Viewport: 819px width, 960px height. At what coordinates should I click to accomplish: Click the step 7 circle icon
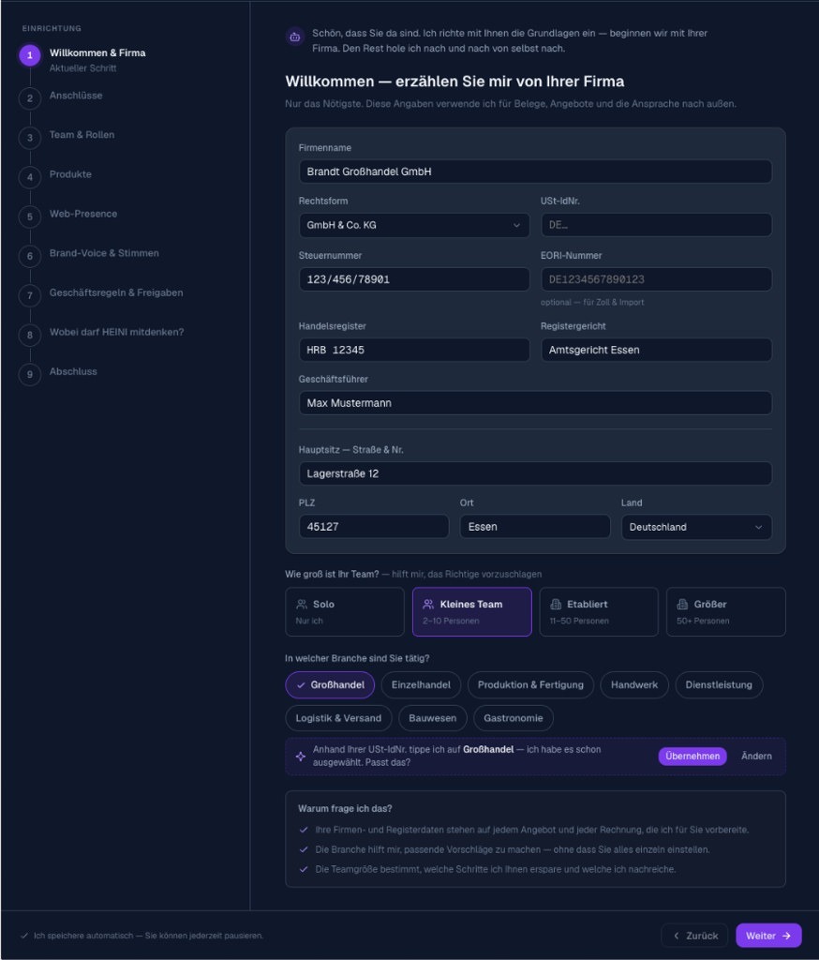click(30, 295)
